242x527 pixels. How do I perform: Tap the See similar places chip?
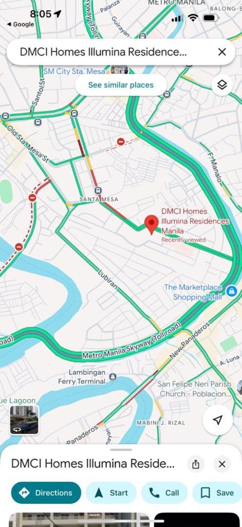click(x=121, y=85)
